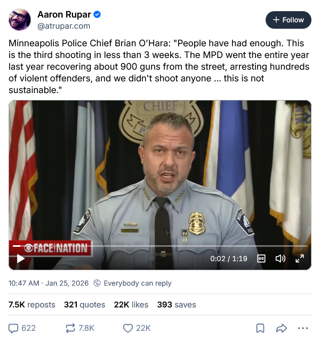Click the blue verified badge

point(97,14)
